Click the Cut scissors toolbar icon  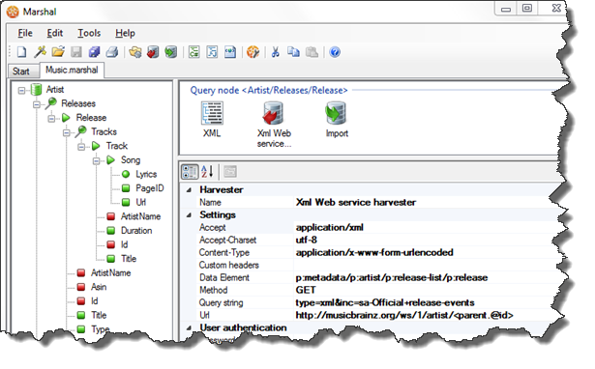(276, 52)
